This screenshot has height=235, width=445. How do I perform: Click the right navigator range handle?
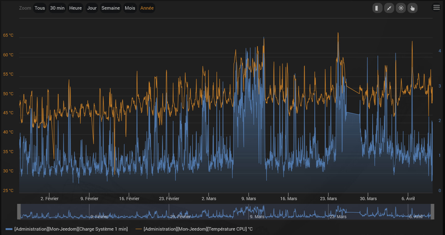[x=432, y=212]
